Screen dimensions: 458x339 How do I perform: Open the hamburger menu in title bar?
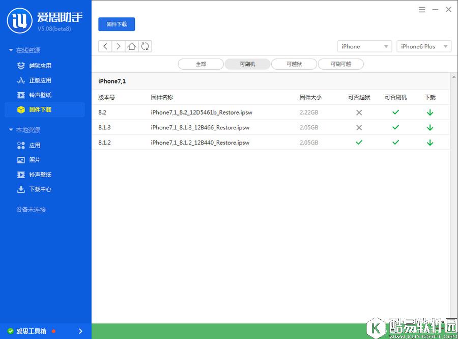click(422, 10)
